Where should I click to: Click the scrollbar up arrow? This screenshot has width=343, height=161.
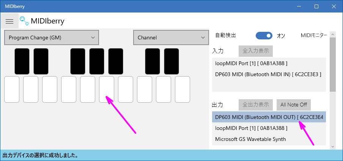coord(332,34)
